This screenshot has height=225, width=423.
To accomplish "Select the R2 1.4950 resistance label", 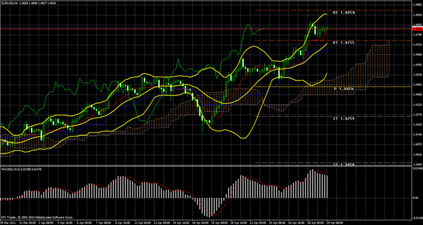I will [x=344, y=12].
